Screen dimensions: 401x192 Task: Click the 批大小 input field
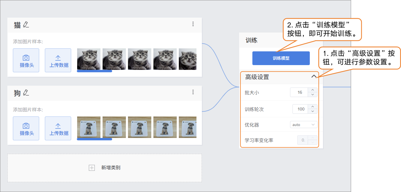tap(300, 93)
